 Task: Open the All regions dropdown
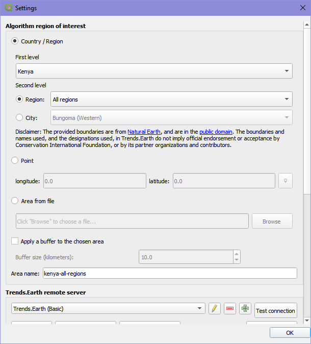click(171, 99)
